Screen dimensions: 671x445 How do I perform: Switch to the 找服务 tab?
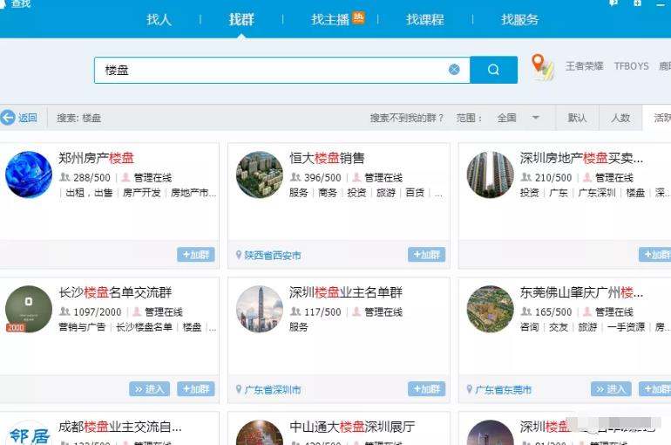tap(520, 20)
